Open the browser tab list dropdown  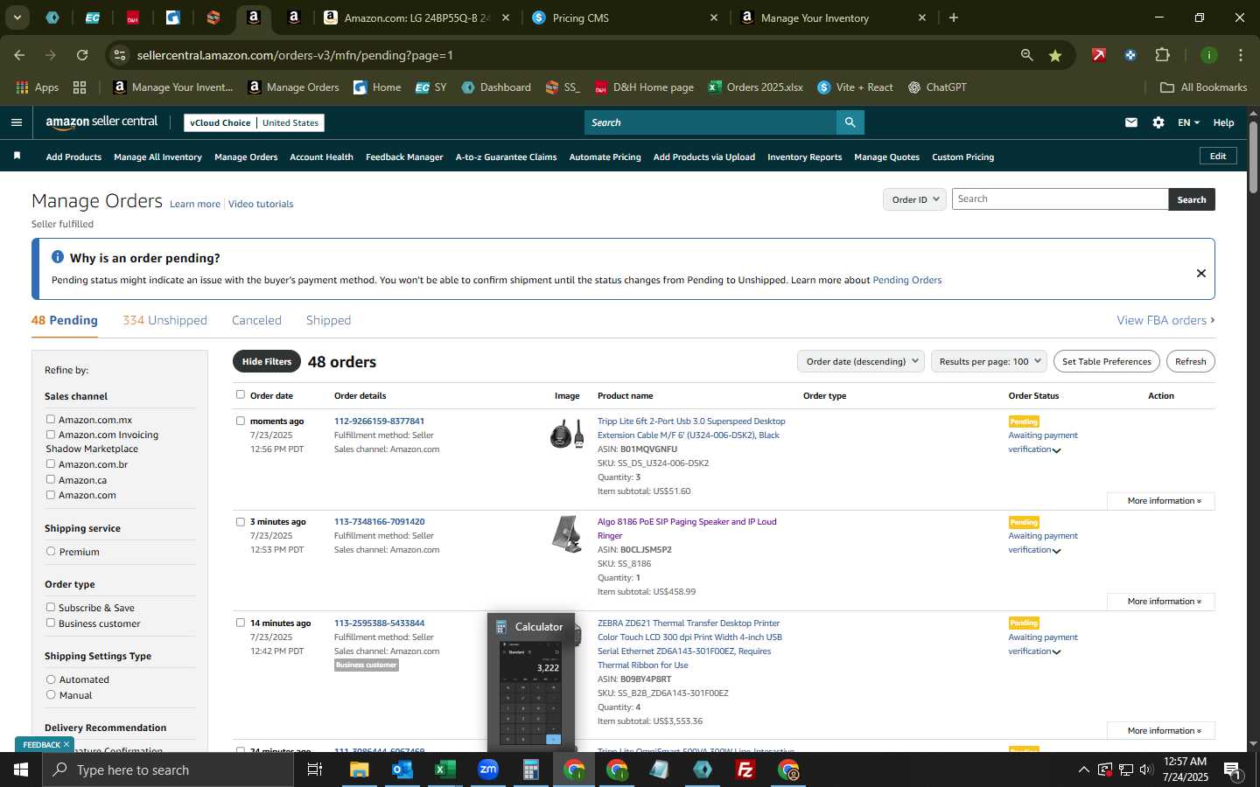[17, 17]
